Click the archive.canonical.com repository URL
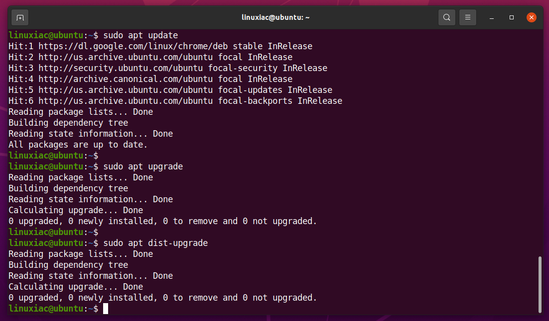The height and width of the screenshot is (321, 549). [x=126, y=79]
